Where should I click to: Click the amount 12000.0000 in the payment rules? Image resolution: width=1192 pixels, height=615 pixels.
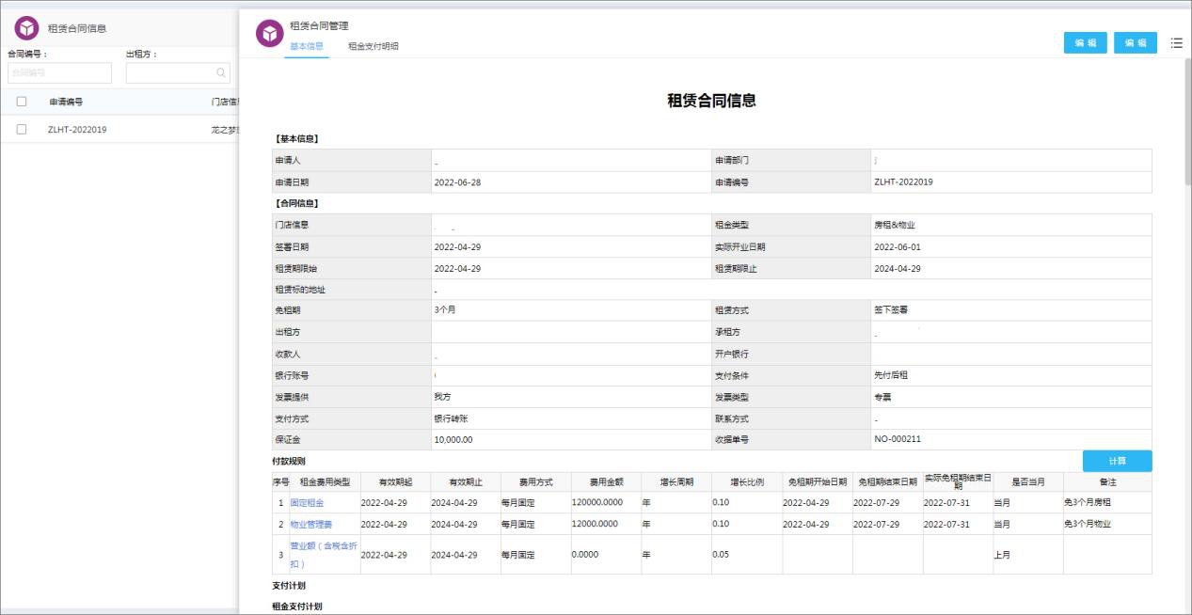(x=596, y=524)
